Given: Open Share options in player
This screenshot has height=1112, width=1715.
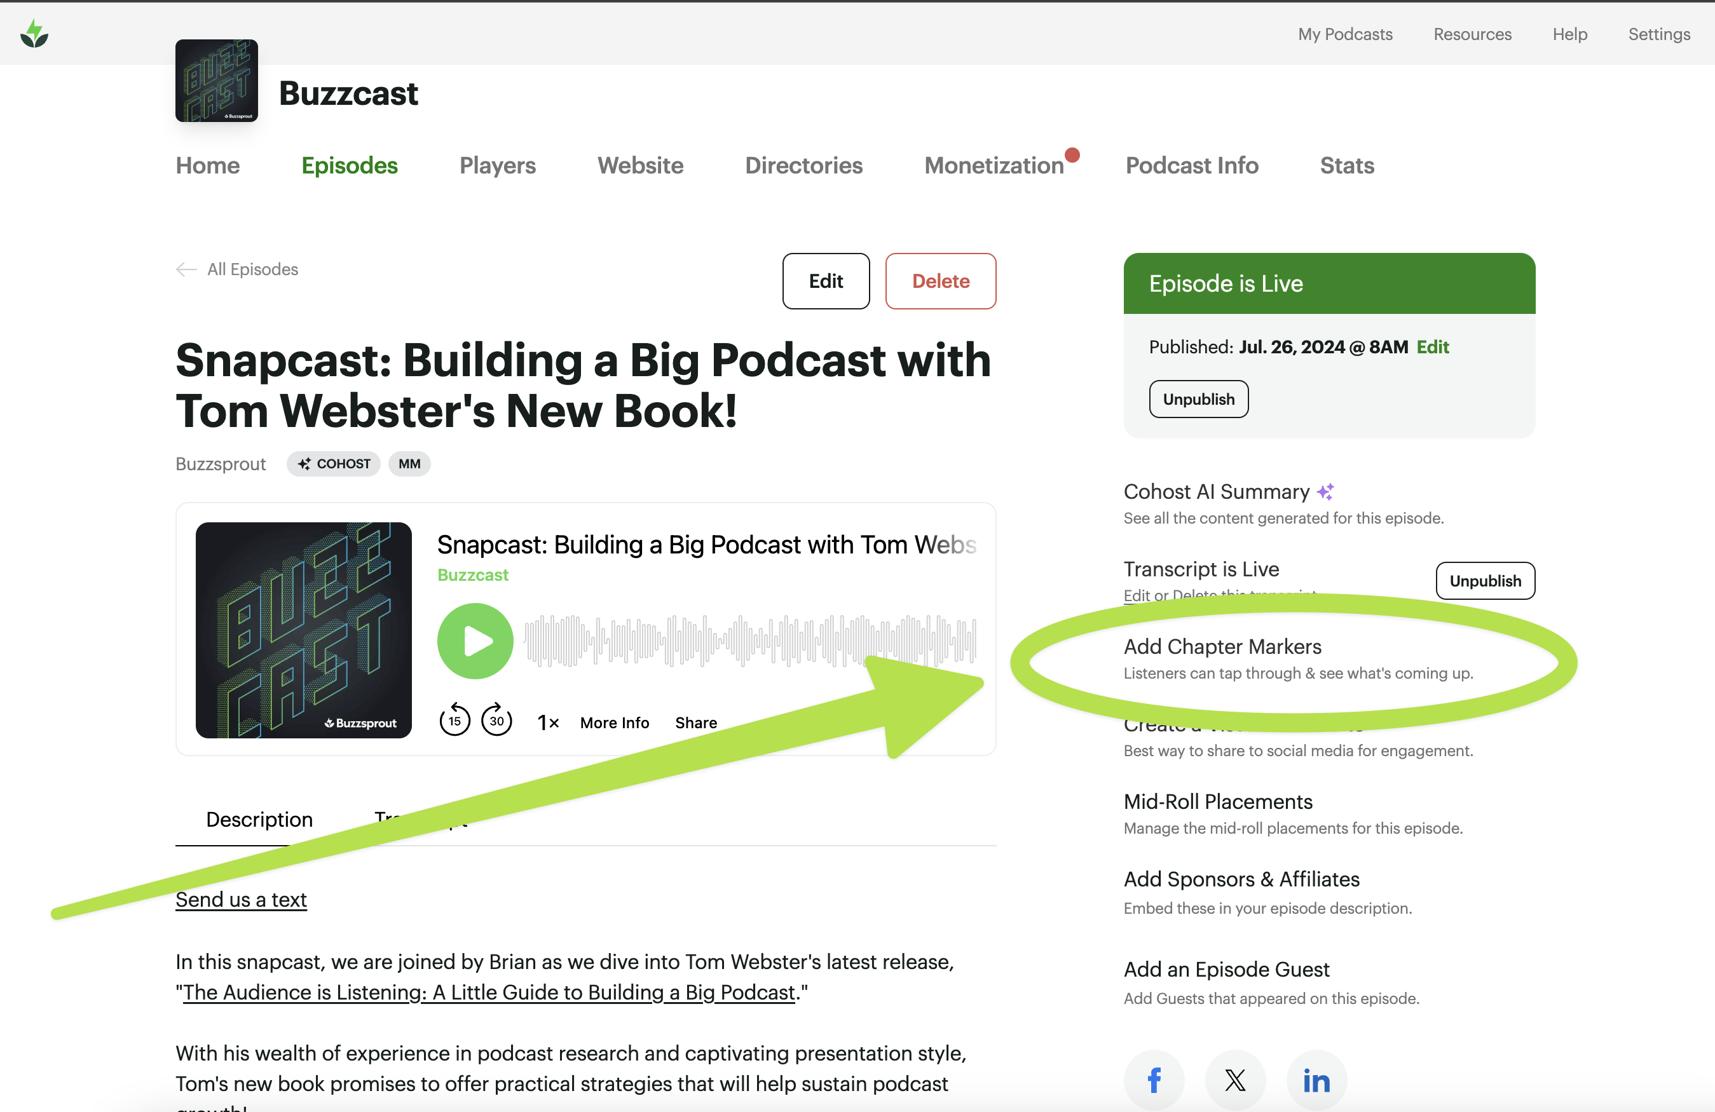Looking at the screenshot, I should pos(695,722).
